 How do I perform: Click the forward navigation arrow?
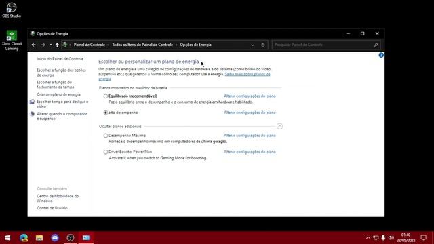pos(43,45)
